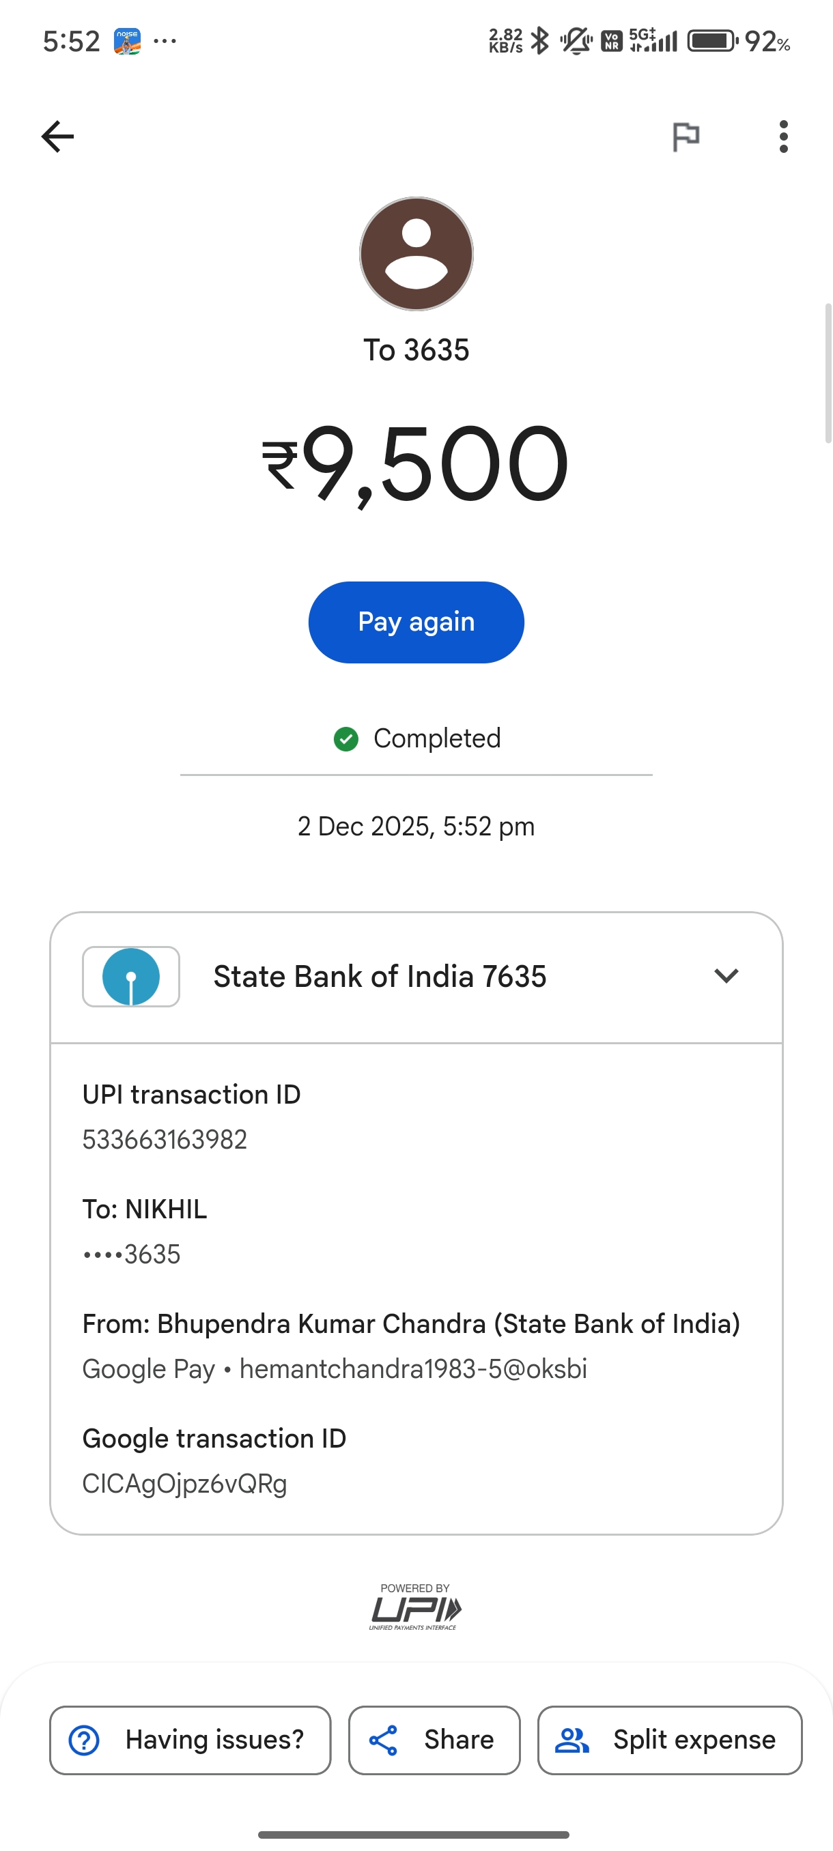
Task: Tap the Share button
Action: pos(434,1740)
